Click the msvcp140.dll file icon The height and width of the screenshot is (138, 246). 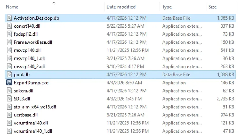pyautogui.click(x=9, y=50)
